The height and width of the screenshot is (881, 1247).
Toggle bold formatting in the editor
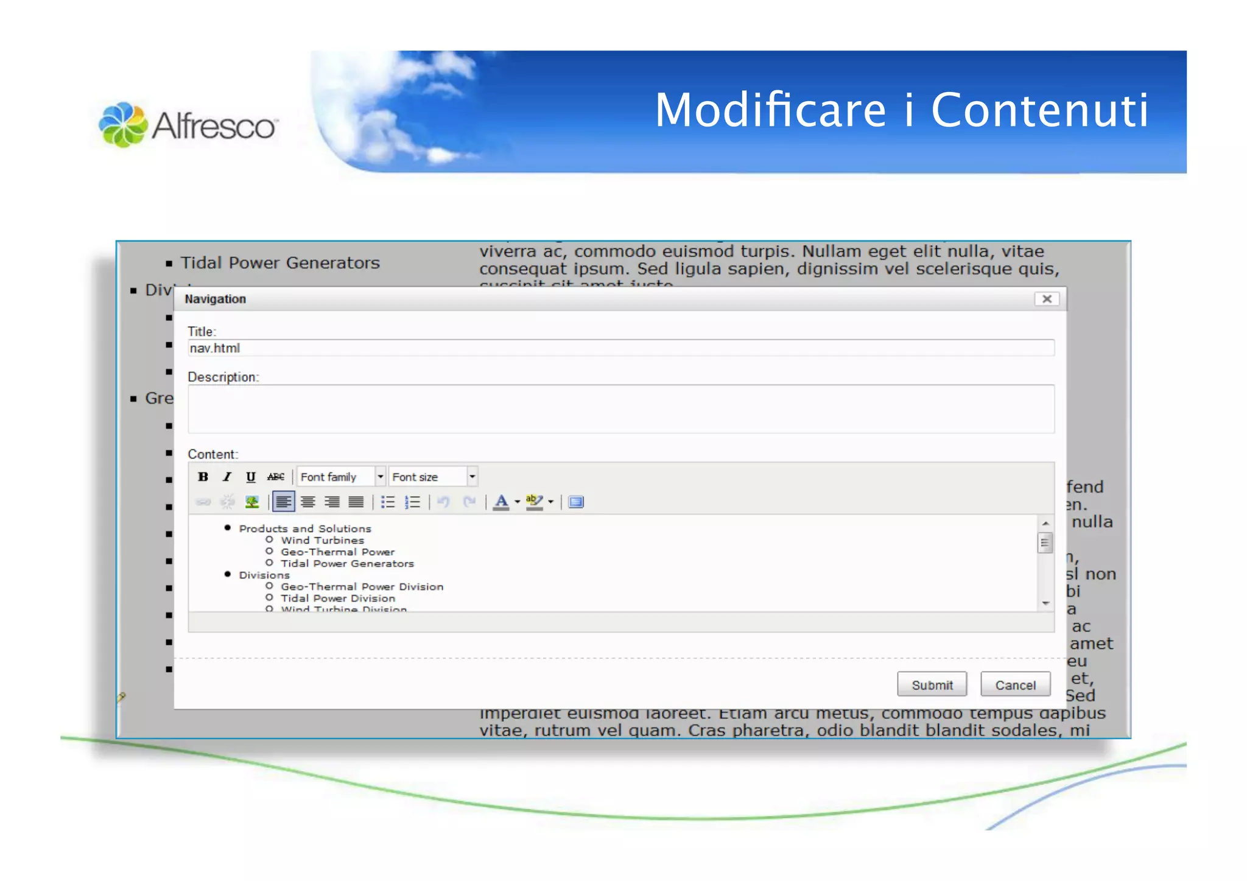203,477
